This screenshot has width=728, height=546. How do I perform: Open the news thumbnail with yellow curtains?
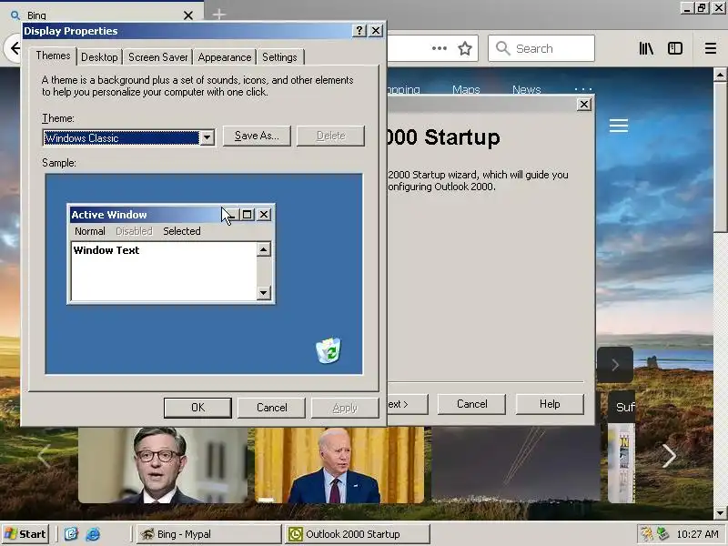(339, 465)
